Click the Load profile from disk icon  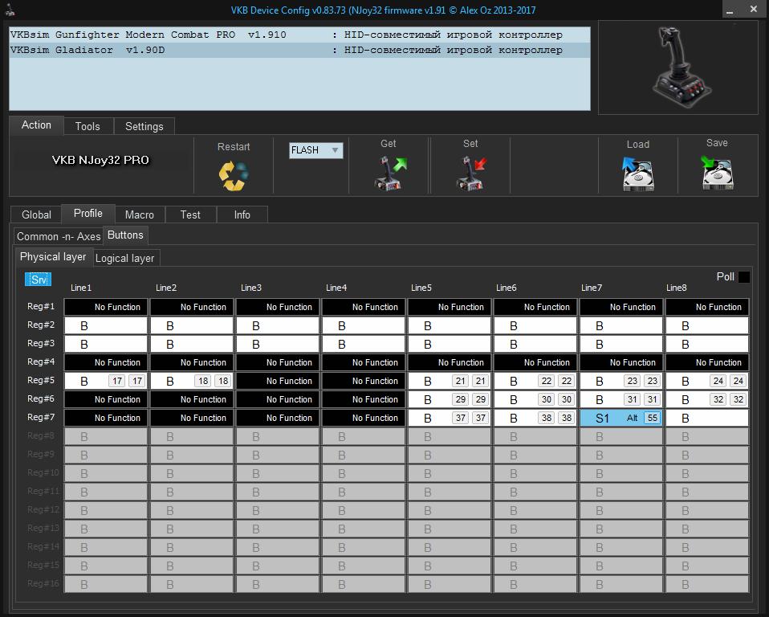[x=638, y=174]
